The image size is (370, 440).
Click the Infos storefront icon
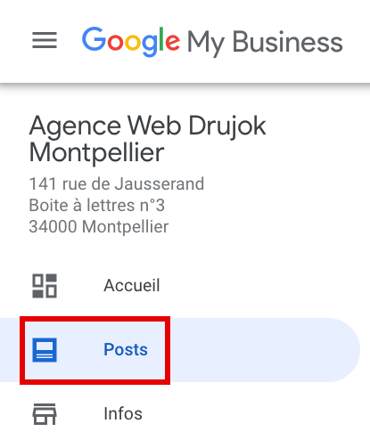pyautogui.click(x=45, y=414)
